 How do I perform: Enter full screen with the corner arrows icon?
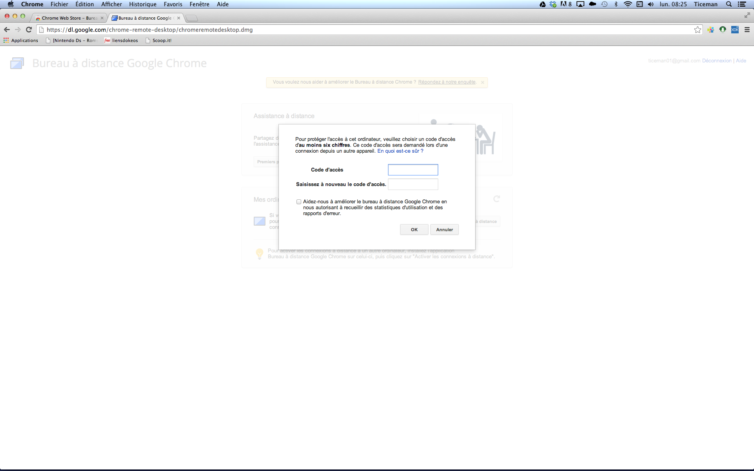click(x=747, y=15)
